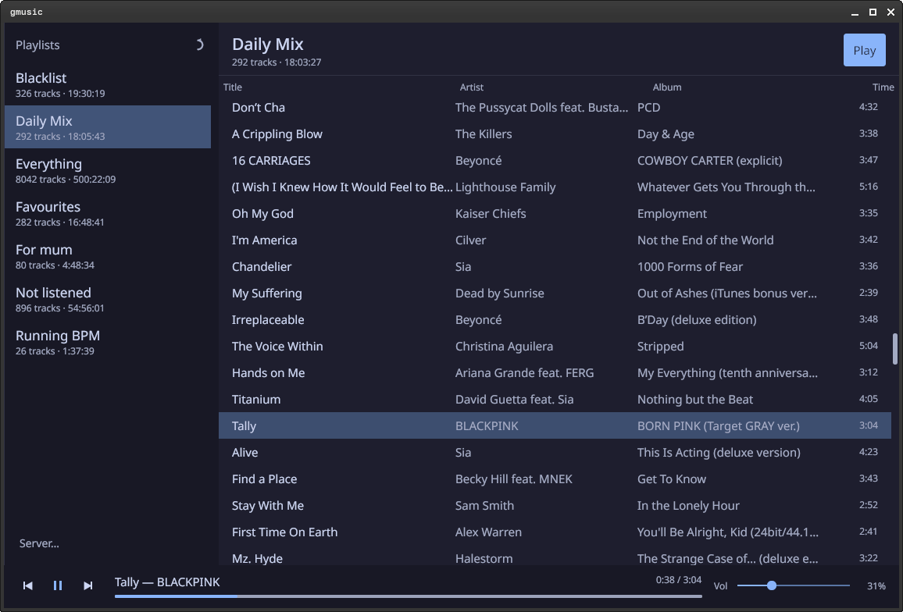The width and height of the screenshot is (903, 612).
Task: Select the track Chandelier
Action: tap(555, 266)
